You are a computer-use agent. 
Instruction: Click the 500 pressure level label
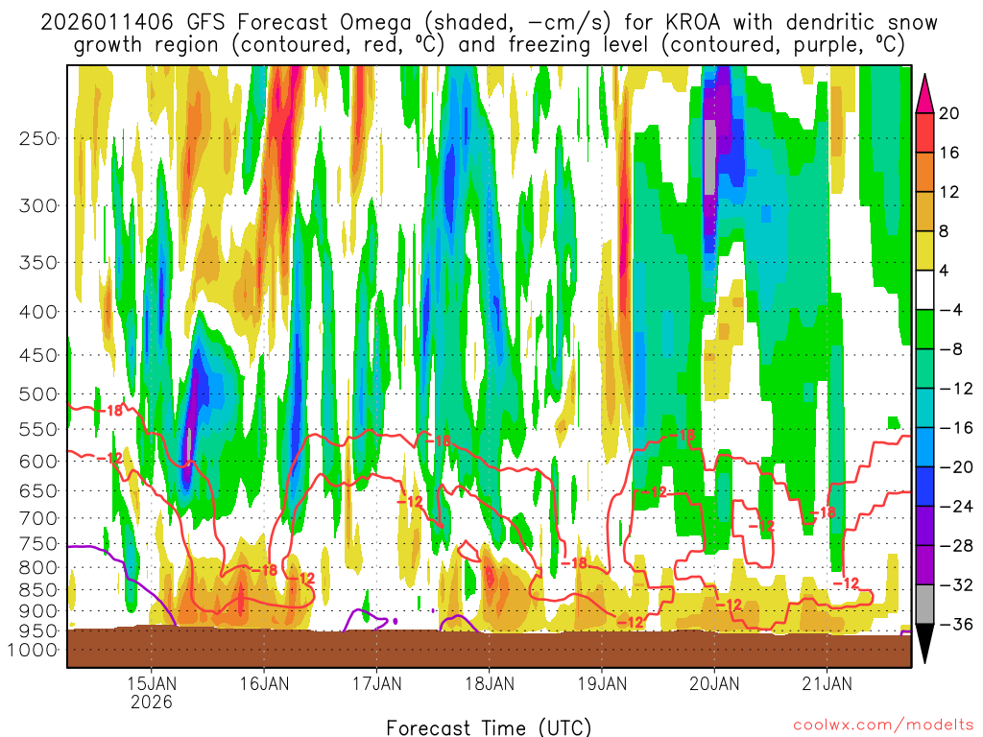point(38,394)
